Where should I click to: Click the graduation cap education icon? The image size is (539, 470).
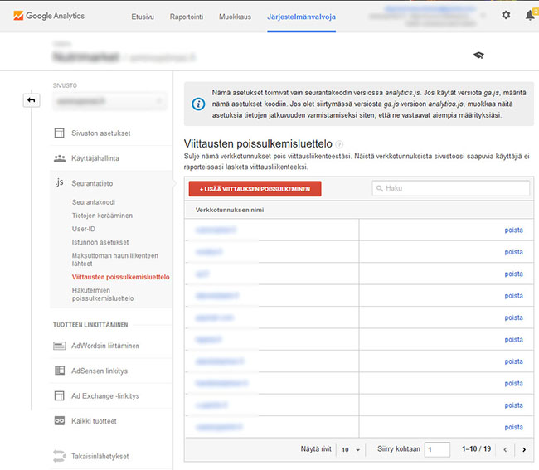[478, 55]
